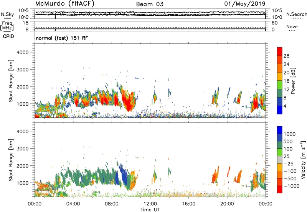Screen dimensions: 307x212
Task: Click the 'Power [dB]' colorbar title
Action: (x=293, y=81)
